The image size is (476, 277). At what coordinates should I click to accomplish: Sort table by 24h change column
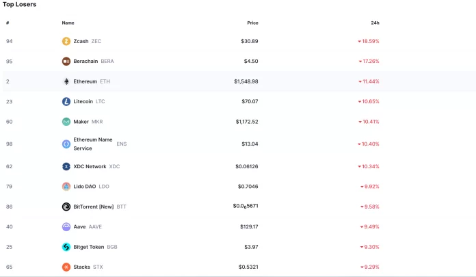tap(375, 23)
